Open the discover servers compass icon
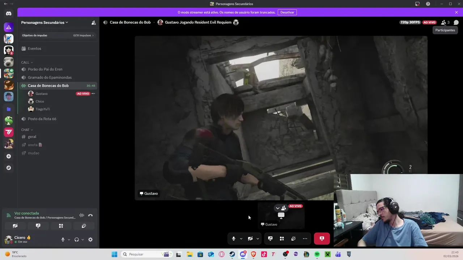The image size is (463, 260). coord(9,168)
